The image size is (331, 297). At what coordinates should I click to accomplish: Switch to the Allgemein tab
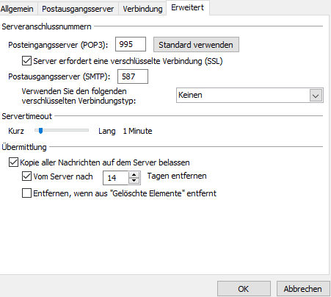[17, 9]
